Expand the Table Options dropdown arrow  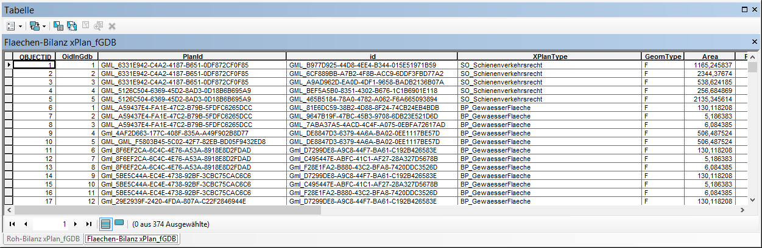(x=20, y=26)
